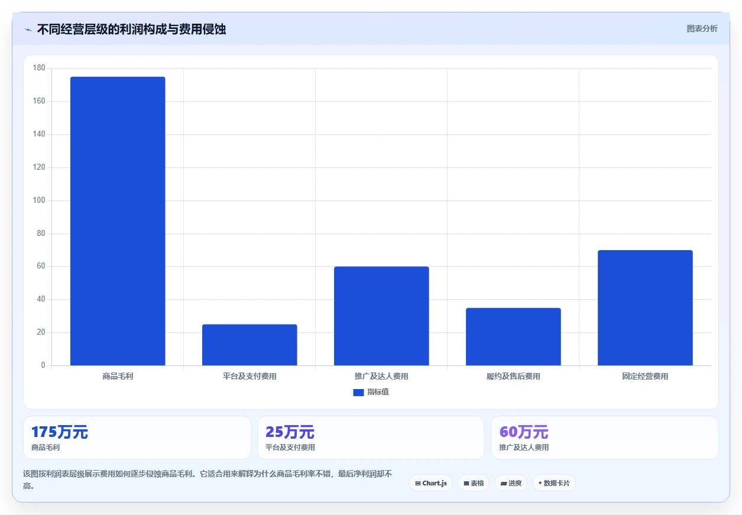Click the 图表分析 label in header
Image resolution: width=742 pixels, height=515 pixels.
click(x=702, y=28)
